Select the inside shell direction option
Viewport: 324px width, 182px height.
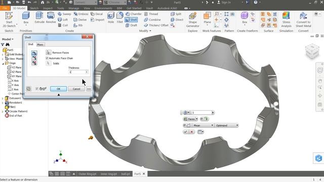34,53
